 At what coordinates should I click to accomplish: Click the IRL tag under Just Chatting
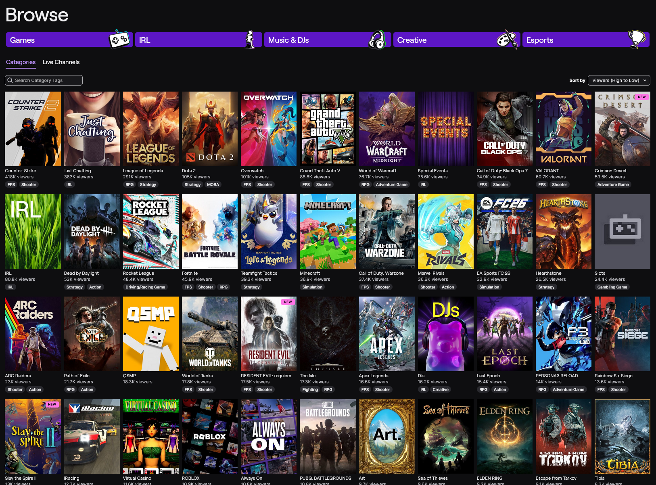point(69,185)
